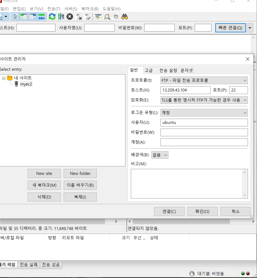Click the 삭제(D) button

coord(44,197)
